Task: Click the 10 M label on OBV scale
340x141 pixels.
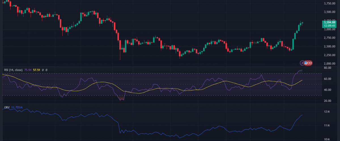Action: coord(326,139)
